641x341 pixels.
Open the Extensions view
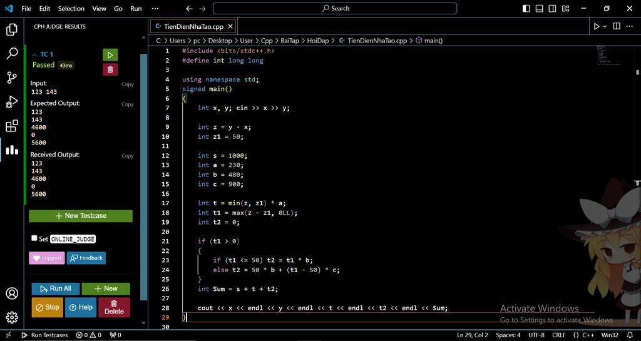click(11, 126)
